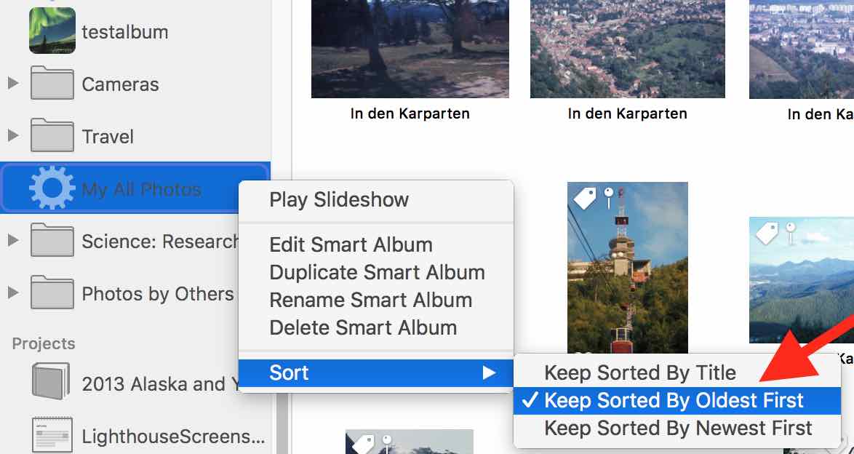
Task: Click the My All Photos gear icon
Action: tap(52, 189)
